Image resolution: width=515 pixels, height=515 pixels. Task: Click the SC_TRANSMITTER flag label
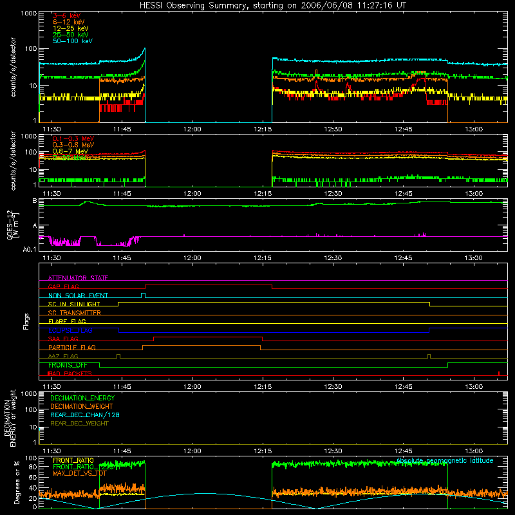75,312
